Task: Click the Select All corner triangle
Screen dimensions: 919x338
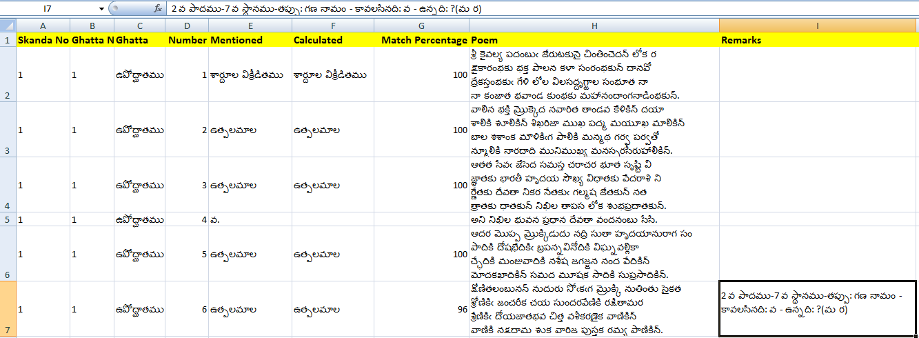Action: coord(8,26)
